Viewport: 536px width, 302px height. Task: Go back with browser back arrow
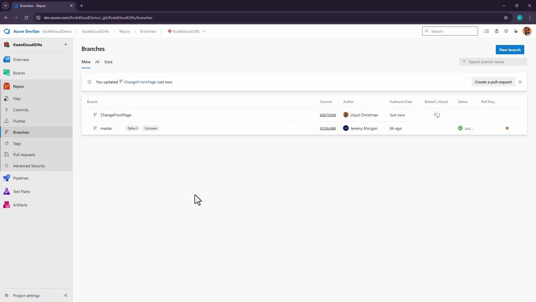(6, 18)
